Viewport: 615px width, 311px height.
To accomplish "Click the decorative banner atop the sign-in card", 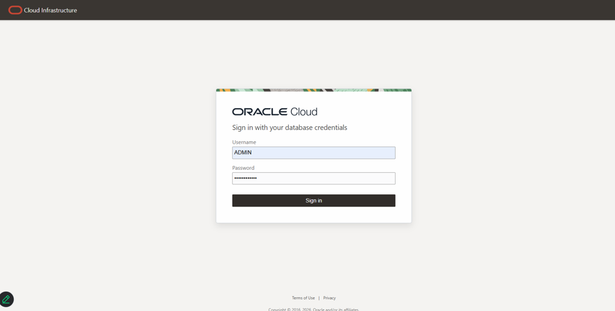I will (314, 90).
